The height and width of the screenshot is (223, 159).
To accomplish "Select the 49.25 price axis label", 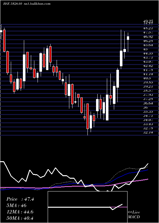I will point(148,21).
